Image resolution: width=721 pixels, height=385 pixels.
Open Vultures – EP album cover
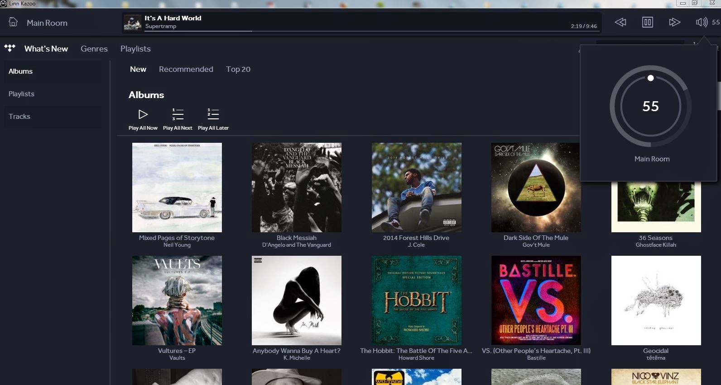177,300
